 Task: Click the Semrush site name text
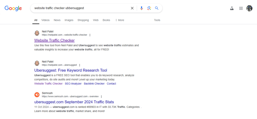[x=47, y=93]
